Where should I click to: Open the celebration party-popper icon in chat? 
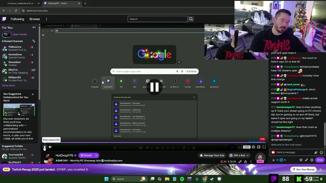(x=316, y=152)
